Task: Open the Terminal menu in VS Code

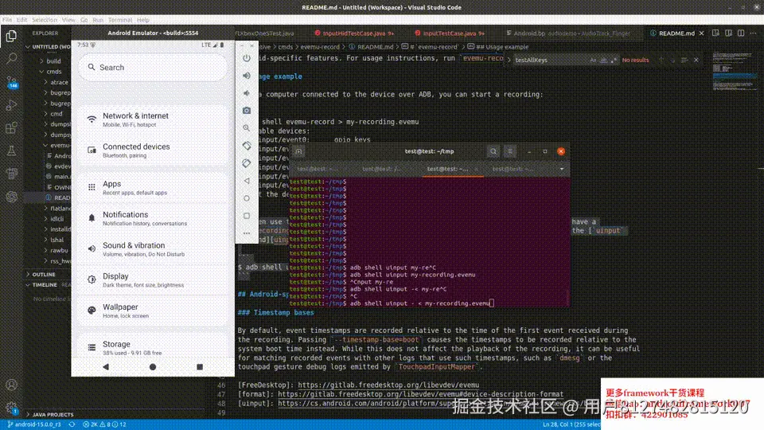Action: tap(120, 20)
